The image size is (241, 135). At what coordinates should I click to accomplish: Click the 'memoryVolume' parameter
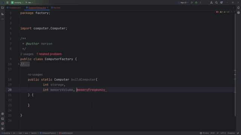click(x=62, y=90)
